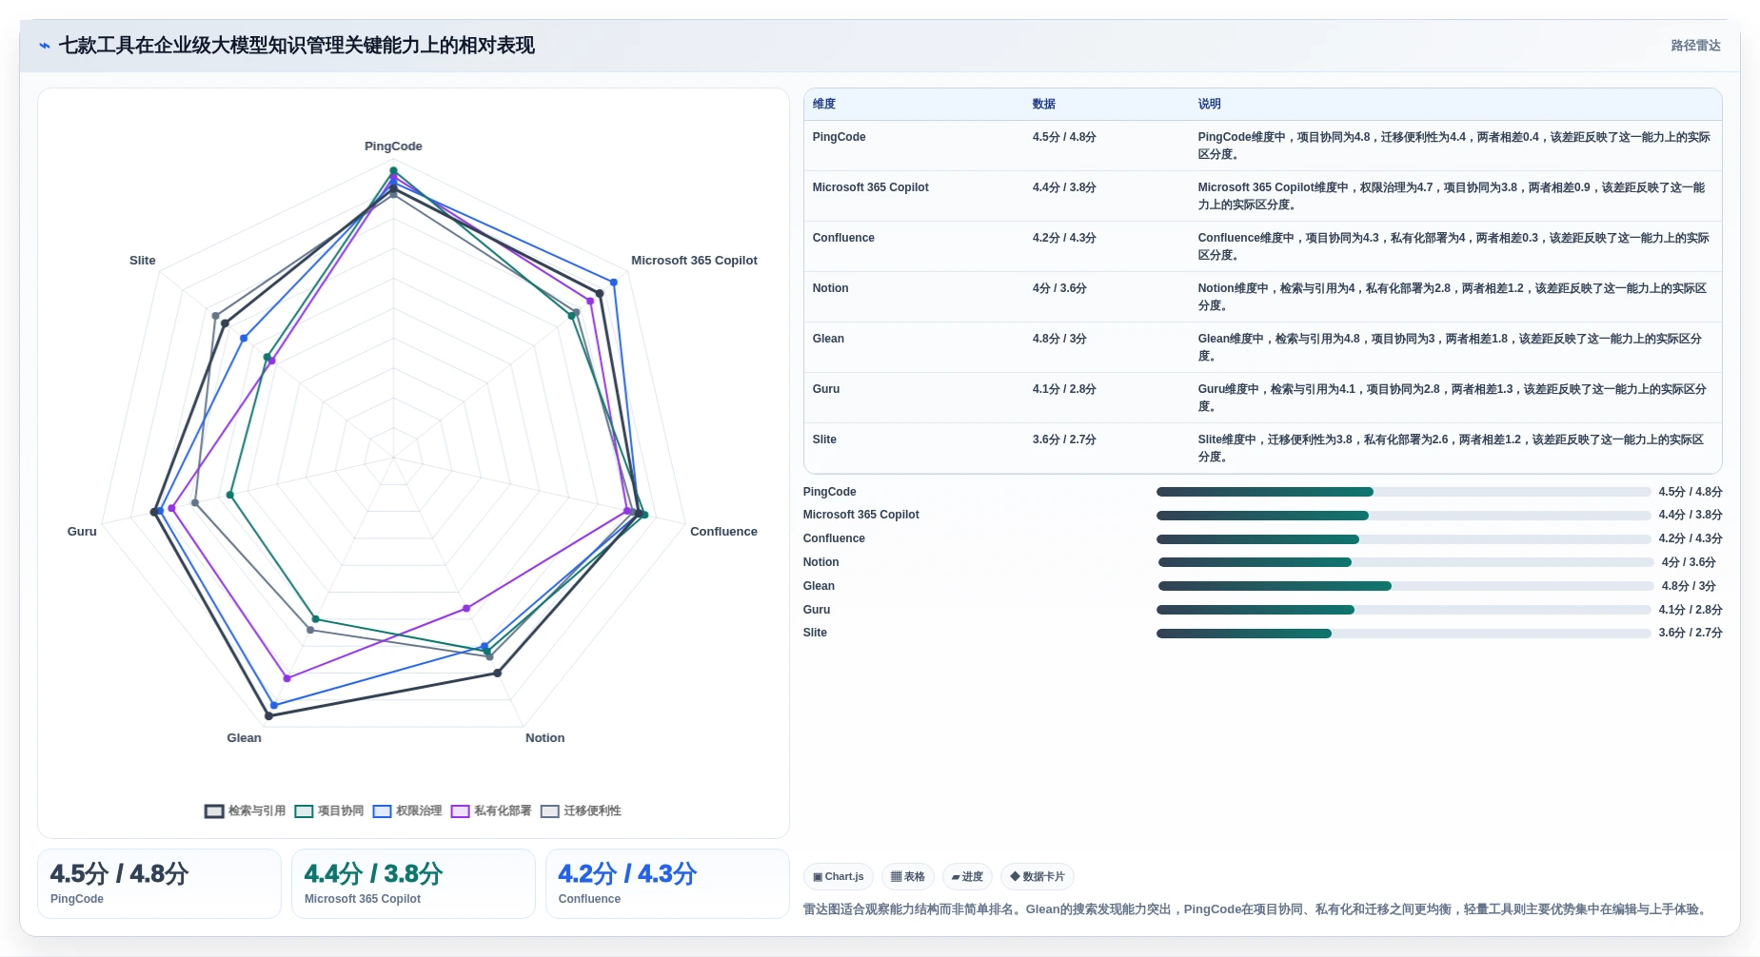Open the Microsoft 365 Copilot summary card

point(413,884)
